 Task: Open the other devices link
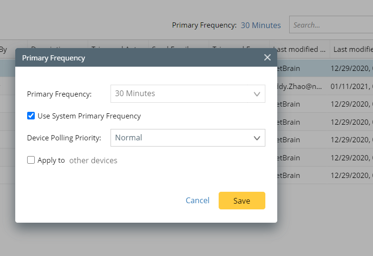point(93,160)
